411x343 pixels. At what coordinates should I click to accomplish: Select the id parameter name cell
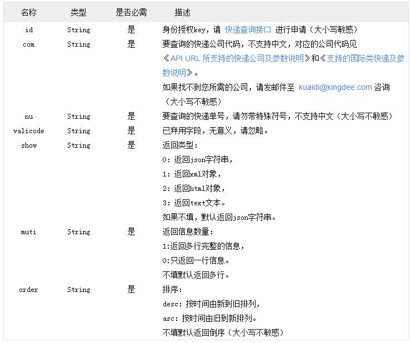pos(29,30)
